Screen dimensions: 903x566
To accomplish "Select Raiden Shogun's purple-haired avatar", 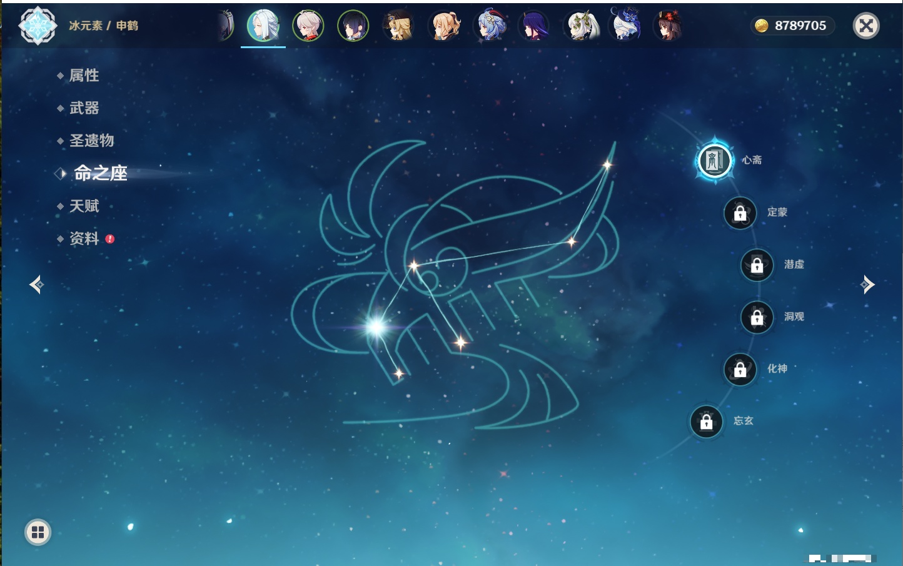I will pyautogui.click(x=534, y=26).
